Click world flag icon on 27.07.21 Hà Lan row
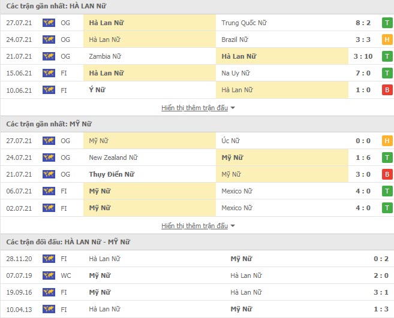The height and width of the screenshot is (318, 394). 49,23
